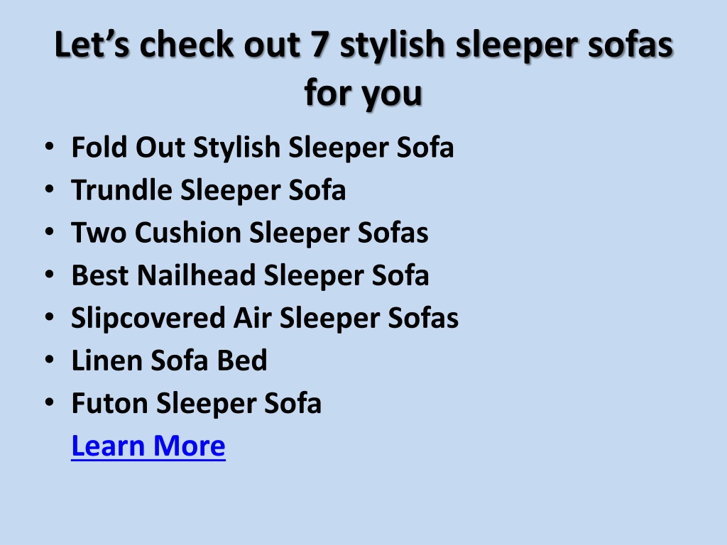Viewport: 727px width, 545px height.
Task: Select the Slipcovered Air Sleeper Sofas item
Action: (265, 319)
